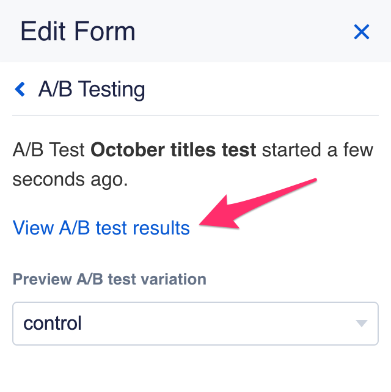Click the Preview A/B test variation label
Viewport: 391px width, 392px height.
point(109,280)
